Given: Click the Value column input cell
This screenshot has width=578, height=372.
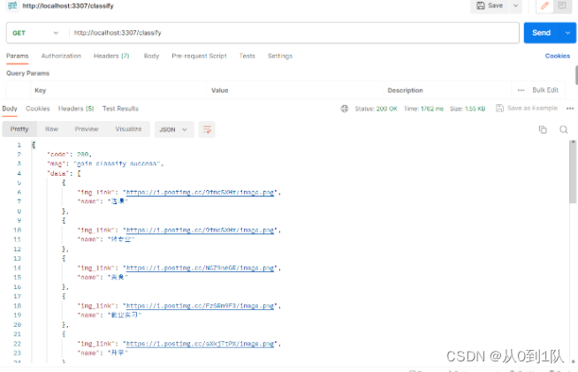Looking at the screenshot, I should click(295, 90).
